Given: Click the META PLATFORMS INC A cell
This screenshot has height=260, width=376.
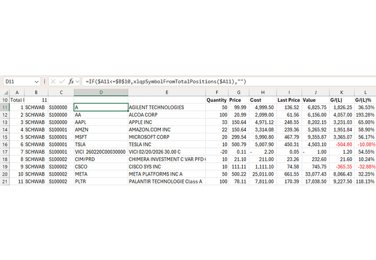Looking at the screenshot, I should (x=167, y=174).
